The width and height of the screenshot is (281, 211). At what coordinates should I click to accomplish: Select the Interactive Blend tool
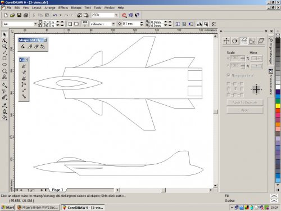click(x=4, y=97)
